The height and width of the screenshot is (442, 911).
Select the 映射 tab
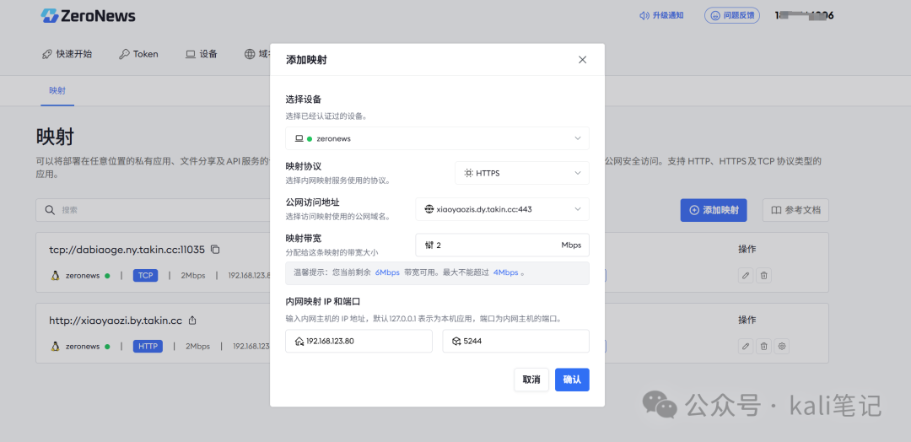pos(57,90)
